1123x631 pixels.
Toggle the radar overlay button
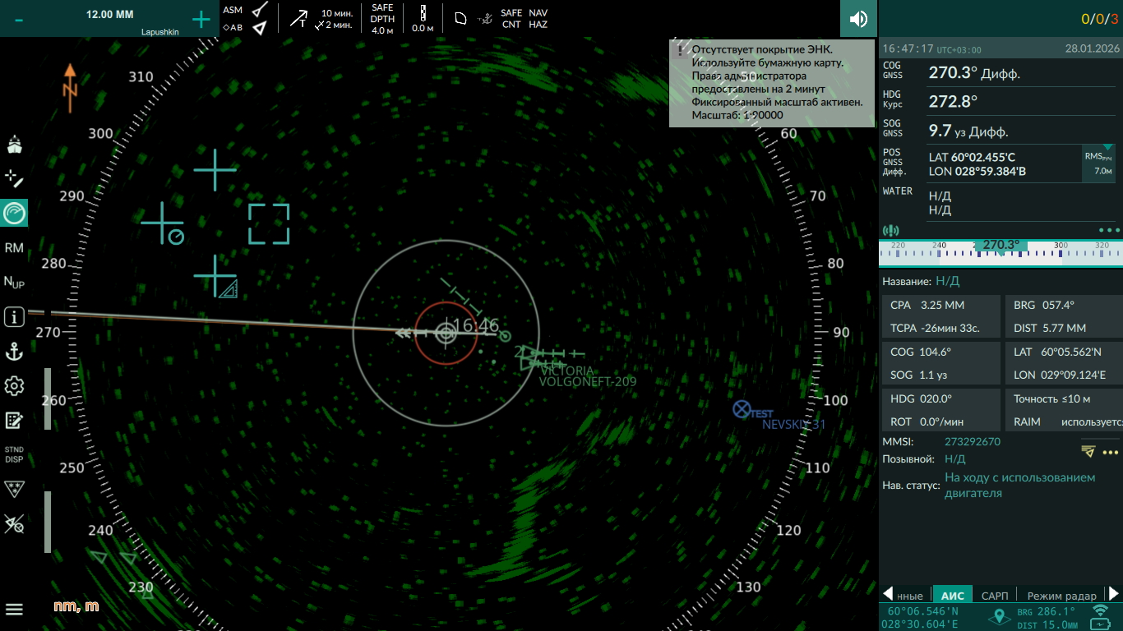(14, 214)
